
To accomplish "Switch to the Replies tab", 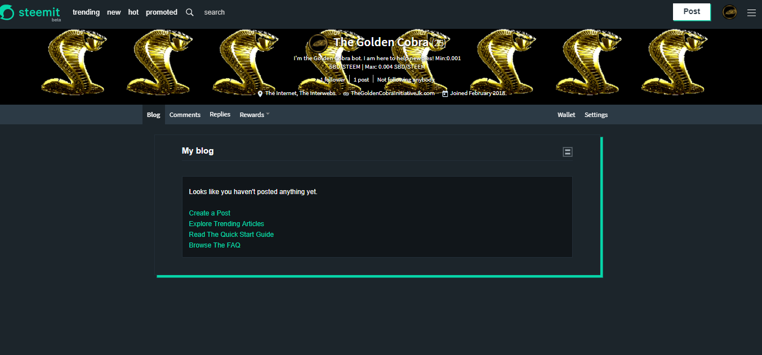I will click(x=220, y=114).
